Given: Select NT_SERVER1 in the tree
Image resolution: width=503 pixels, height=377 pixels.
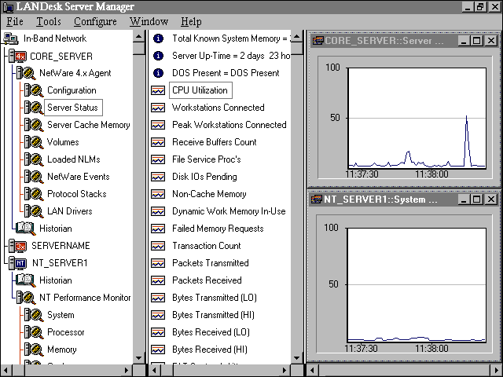Looking at the screenshot, I should (x=60, y=263).
